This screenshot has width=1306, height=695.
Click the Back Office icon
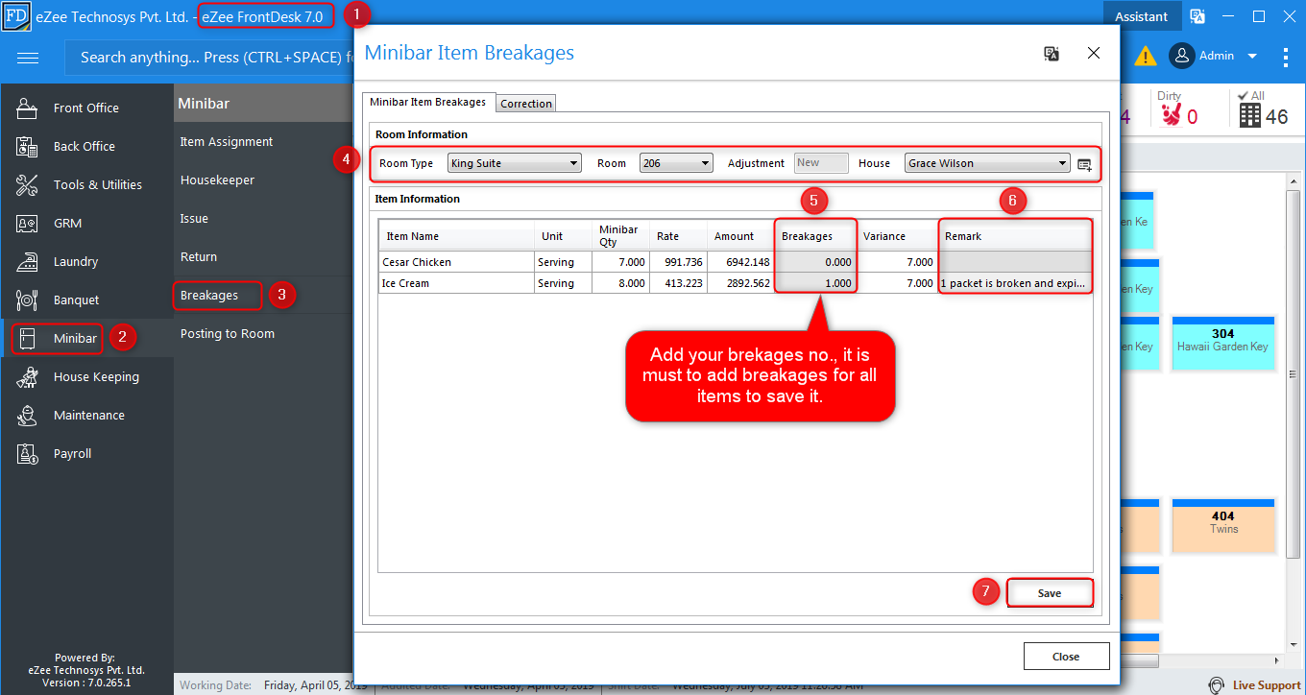[27, 147]
